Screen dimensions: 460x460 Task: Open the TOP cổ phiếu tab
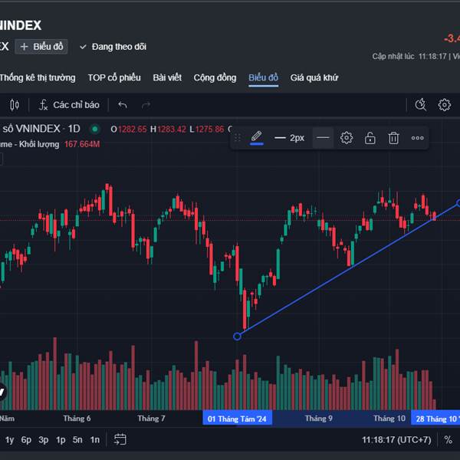(x=114, y=77)
